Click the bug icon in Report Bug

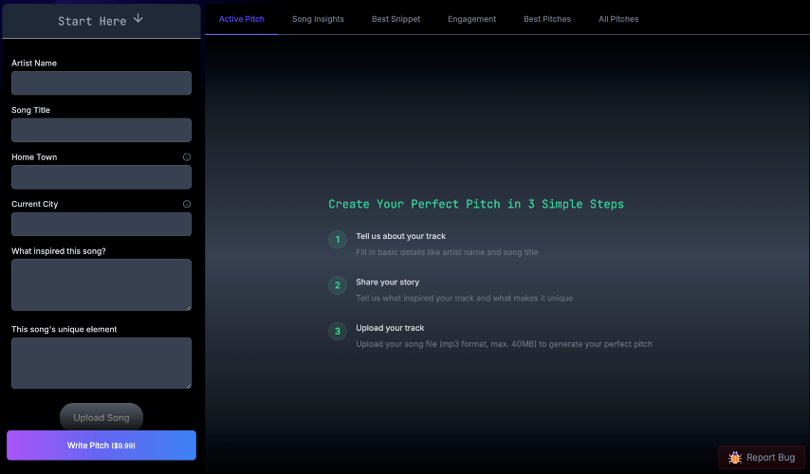[734, 458]
